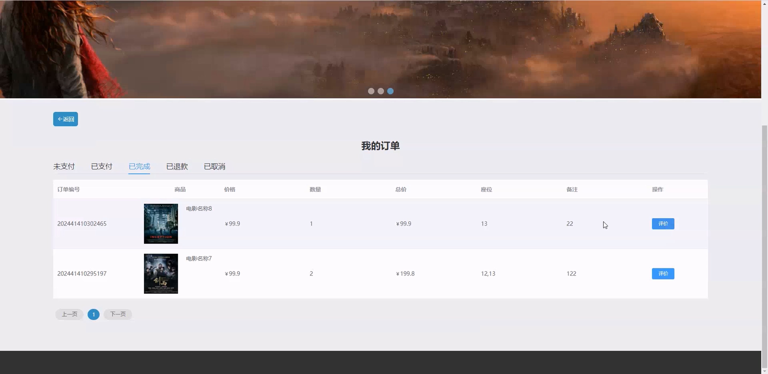Click 评价 for order 202441410295197
The image size is (768, 374).
663,274
